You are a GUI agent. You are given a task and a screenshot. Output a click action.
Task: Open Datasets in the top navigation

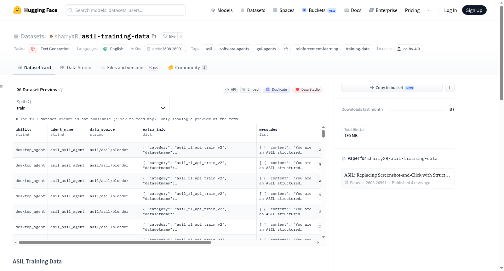coord(253,10)
